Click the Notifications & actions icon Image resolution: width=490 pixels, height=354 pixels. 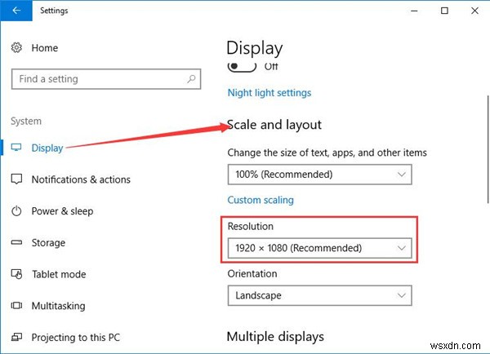click(x=17, y=179)
